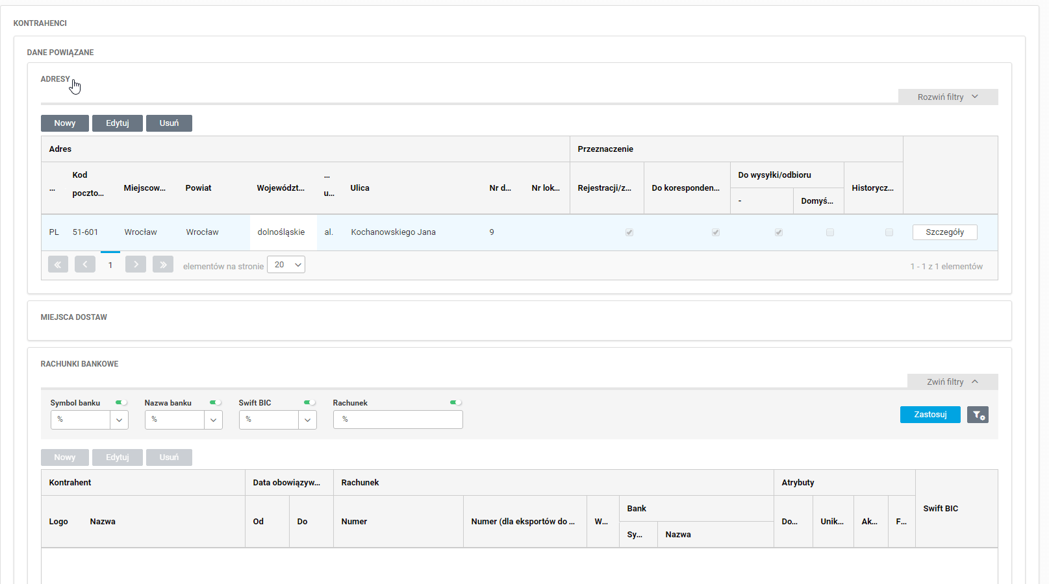This screenshot has height=584, width=1049.
Task: Go to previous page of addresses
Action: tap(84, 265)
